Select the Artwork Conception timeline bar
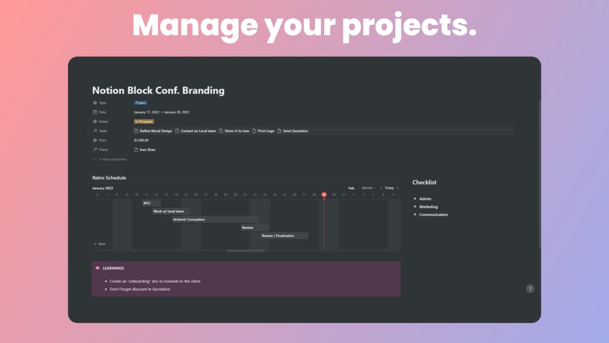This screenshot has height=343, width=609. click(x=215, y=220)
